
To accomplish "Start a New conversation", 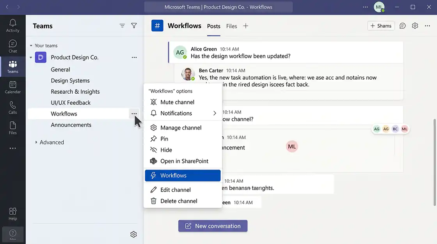I will coord(213,226).
